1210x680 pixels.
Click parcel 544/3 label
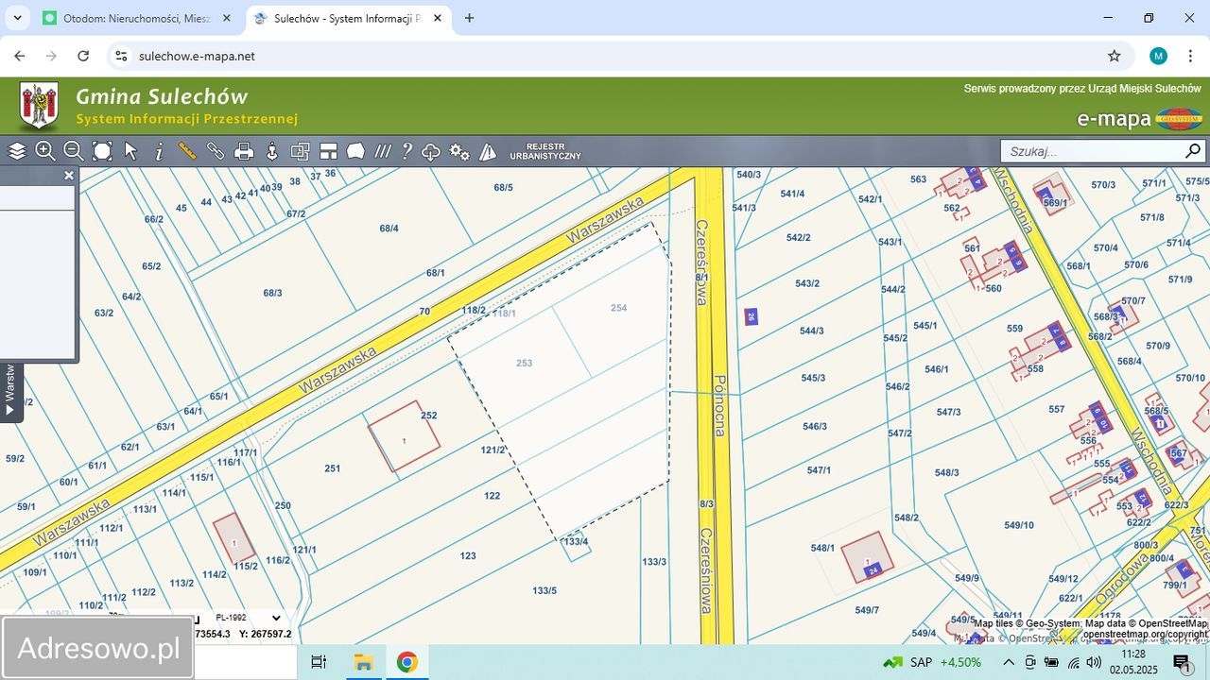pyautogui.click(x=812, y=331)
